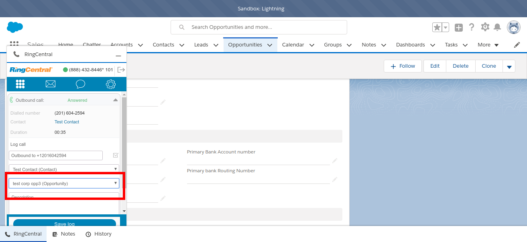Switch to the Calendar tab

point(293,45)
